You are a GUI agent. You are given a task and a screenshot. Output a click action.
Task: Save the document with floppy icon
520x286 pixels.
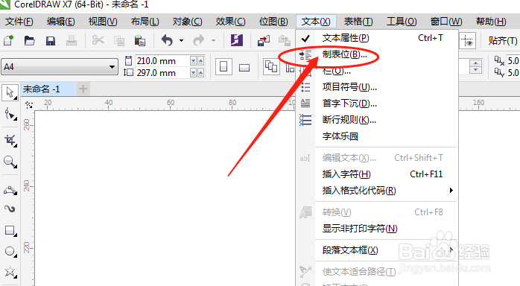(51, 41)
